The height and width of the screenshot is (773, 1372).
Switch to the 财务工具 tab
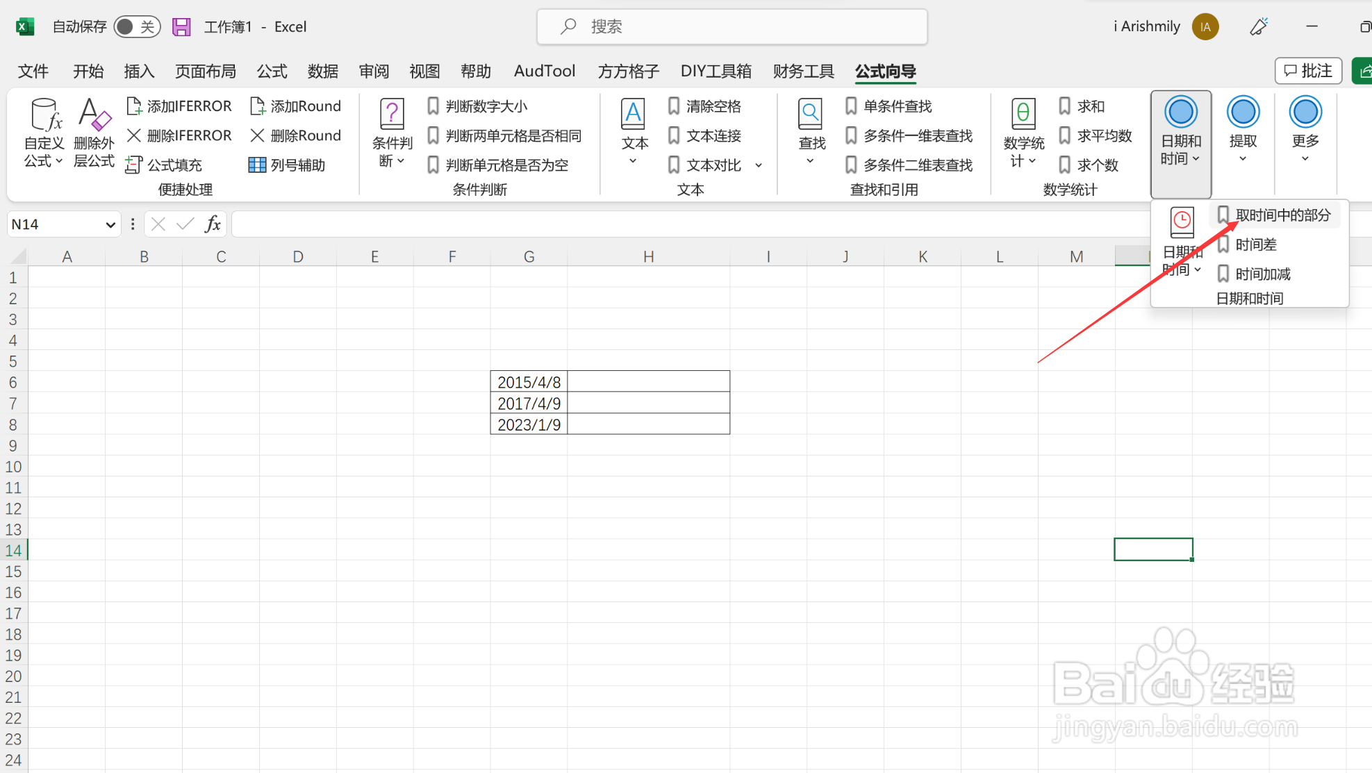pyautogui.click(x=804, y=71)
